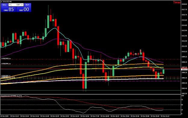Click the 19 Oct 21:12 time label
Screen dimensions: 188x118
pyautogui.click(x=165, y=116)
